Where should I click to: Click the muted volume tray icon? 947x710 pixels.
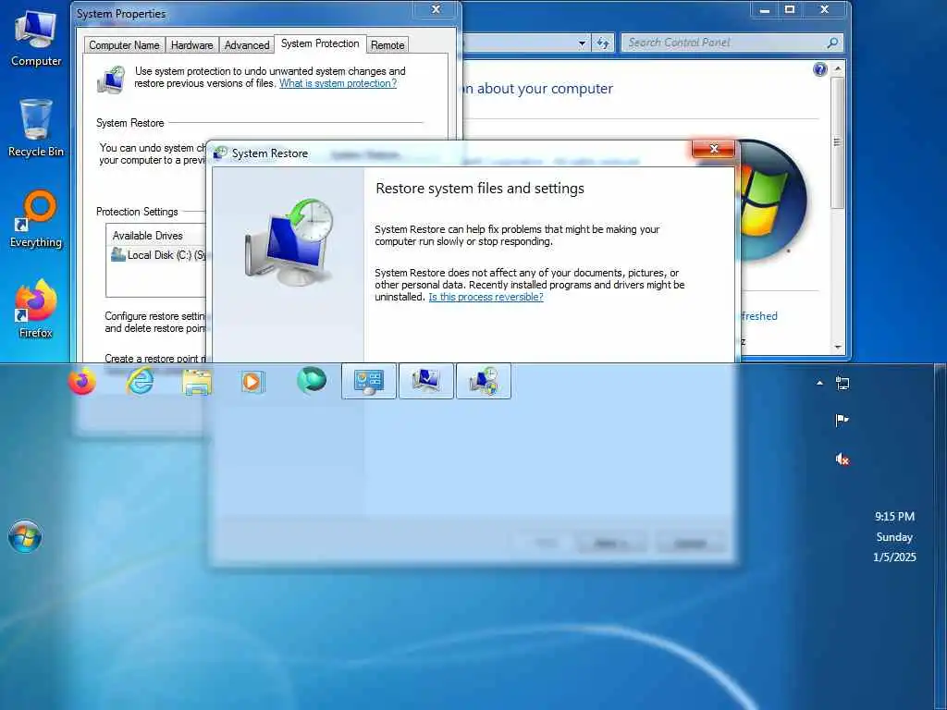[842, 459]
